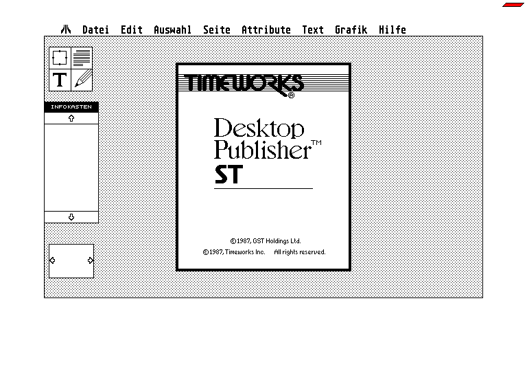The width and height of the screenshot is (527, 371).
Task: Pick the Graphics pencil tool
Action: click(82, 80)
